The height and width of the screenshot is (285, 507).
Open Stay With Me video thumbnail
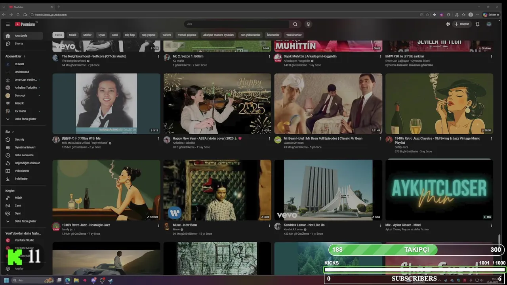pyautogui.click(x=107, y=103)
